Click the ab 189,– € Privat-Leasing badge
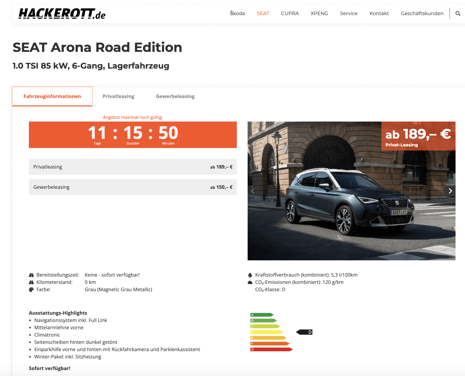 coord(418,136)
